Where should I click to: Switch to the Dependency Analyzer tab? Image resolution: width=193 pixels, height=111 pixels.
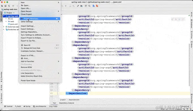(x=67, y=103)
